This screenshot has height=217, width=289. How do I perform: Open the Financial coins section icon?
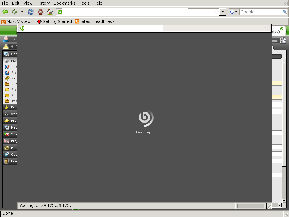(7, 148)
